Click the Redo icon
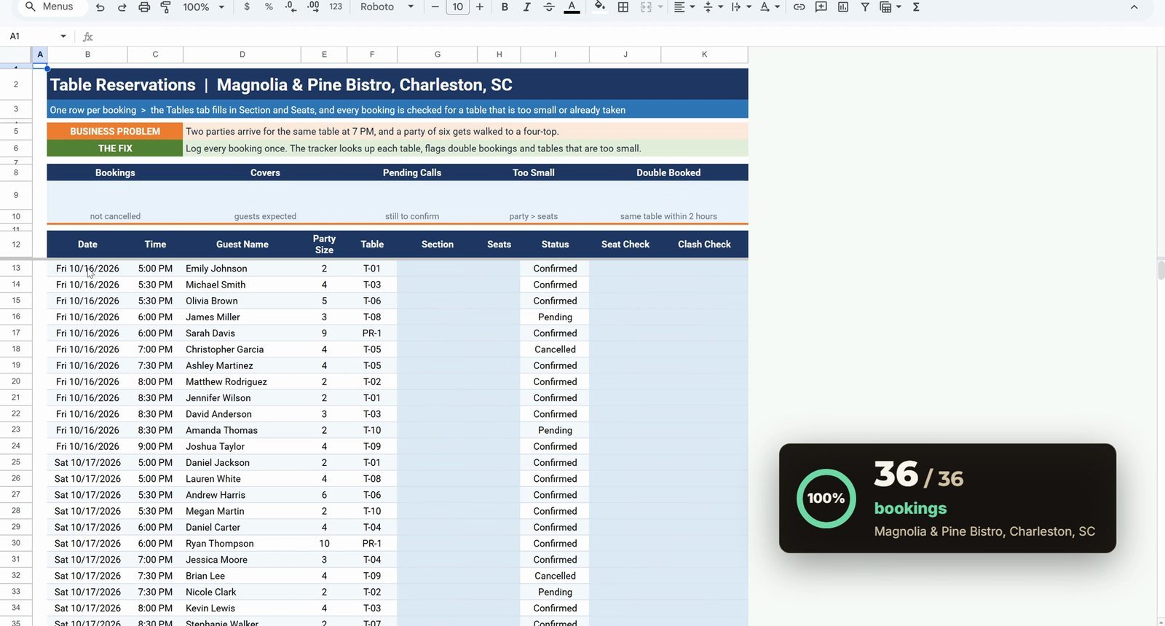 coord(122,7)
